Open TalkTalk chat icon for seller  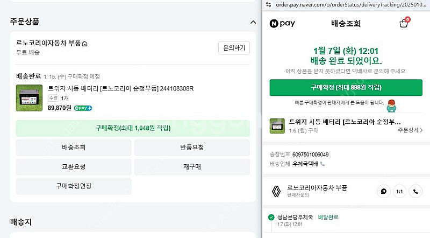[x=384, y=192]
